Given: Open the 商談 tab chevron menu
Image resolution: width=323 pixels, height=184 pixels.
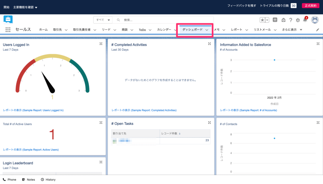Looking at the screenshot, I should coord(132,30).
